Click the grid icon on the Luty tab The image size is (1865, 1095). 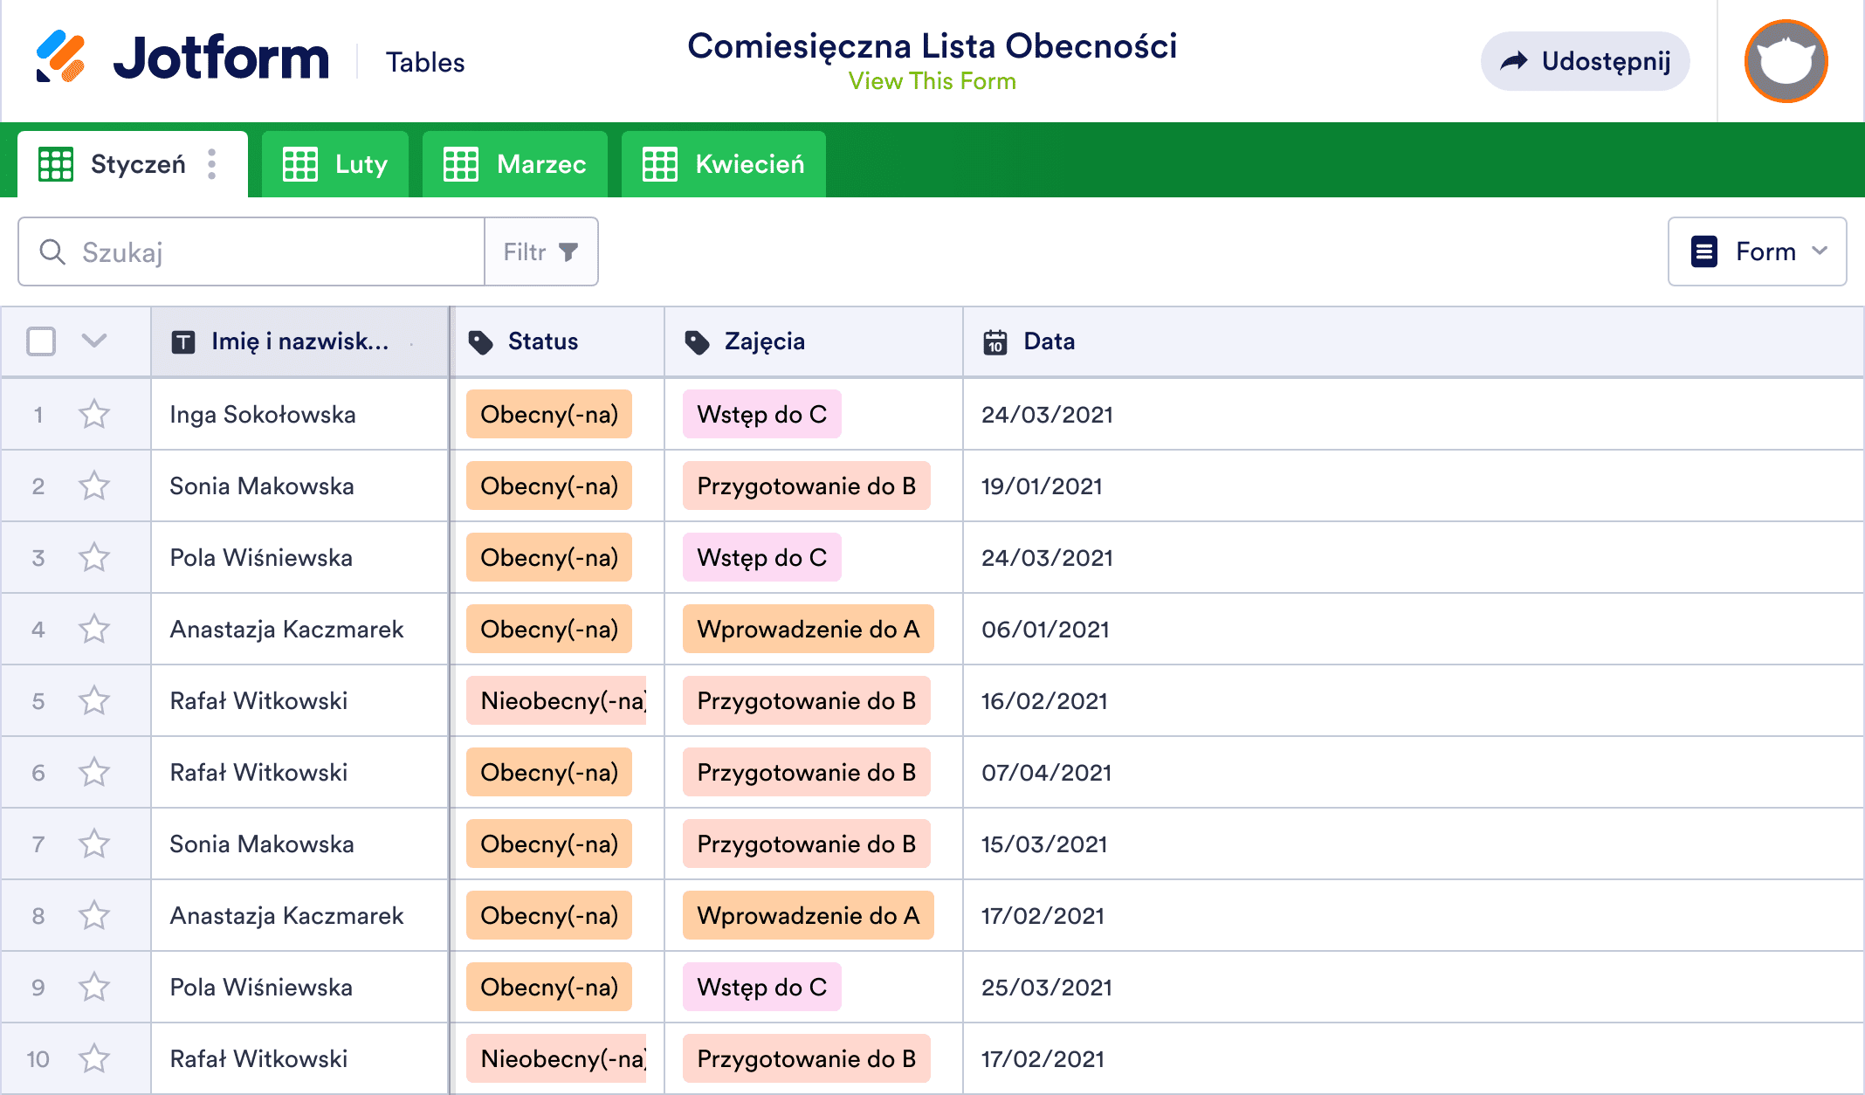pos(300,163)
